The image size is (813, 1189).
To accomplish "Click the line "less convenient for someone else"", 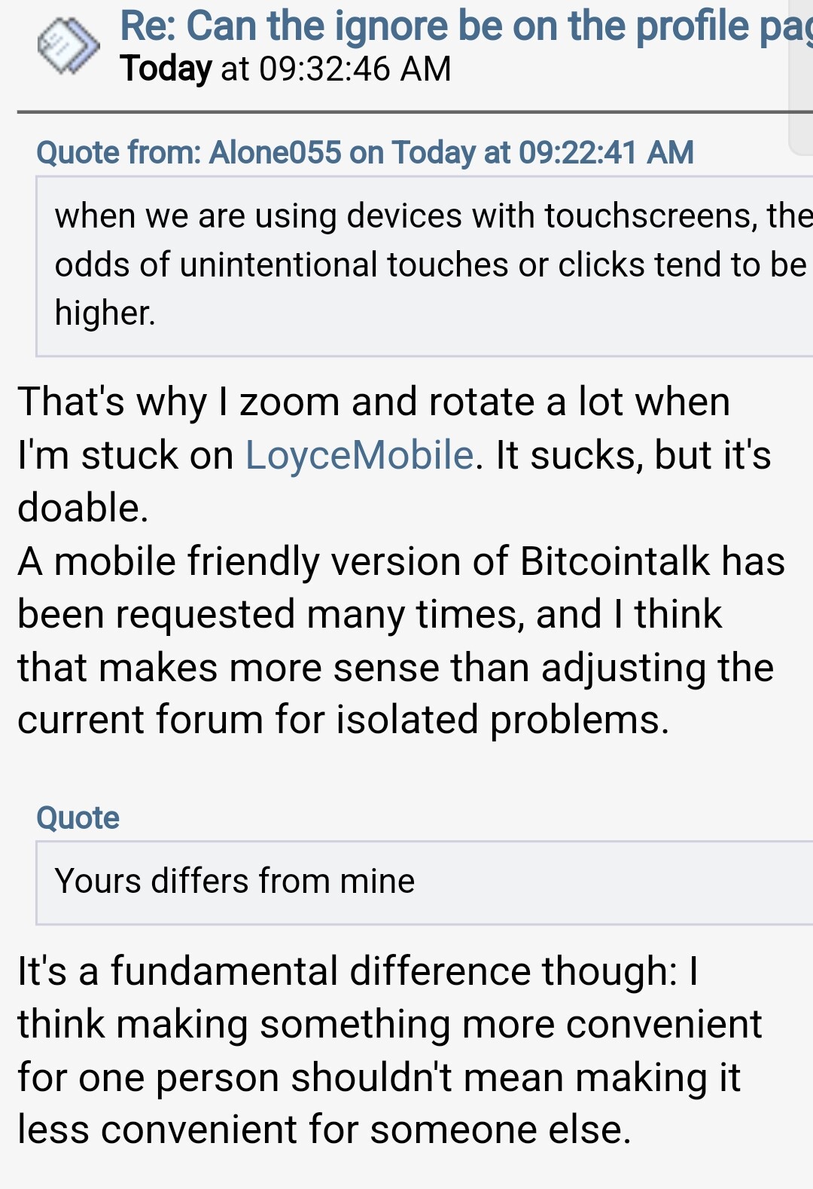I will click(324, 1130).
